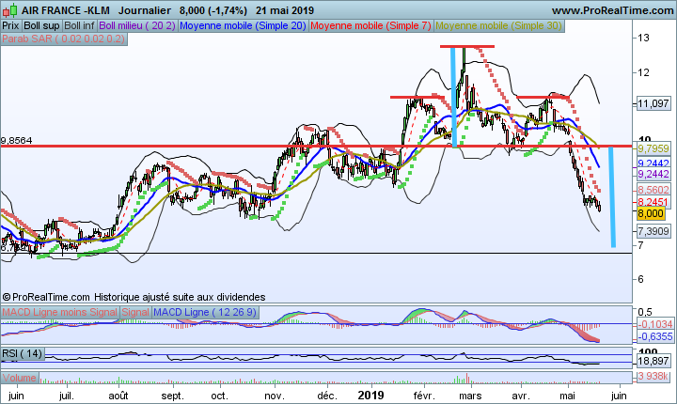This screenshot has height=404, width=677.
Task: Click the mai month label on time axis
Action: tap(567, 396)
